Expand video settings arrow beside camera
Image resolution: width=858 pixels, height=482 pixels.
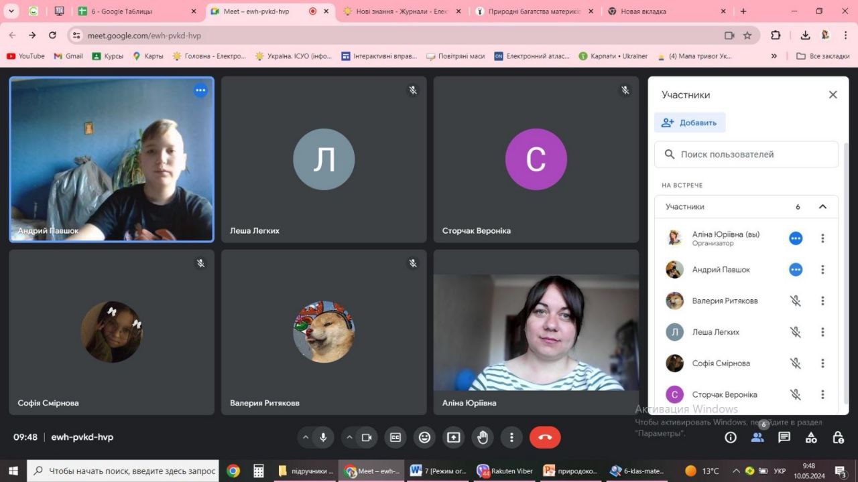point(349,437)
